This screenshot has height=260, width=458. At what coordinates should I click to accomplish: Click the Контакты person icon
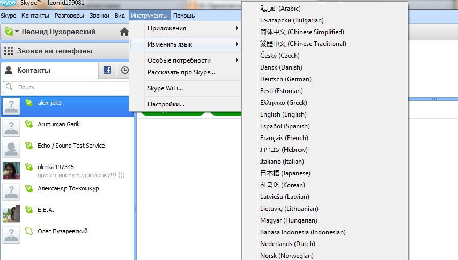9,70
